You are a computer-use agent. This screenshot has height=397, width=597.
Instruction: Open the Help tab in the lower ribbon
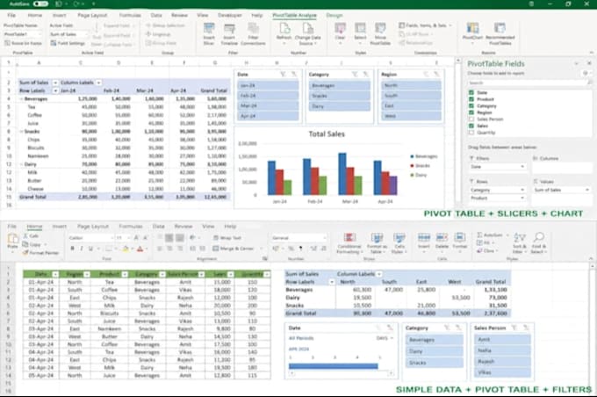(230, 227)
